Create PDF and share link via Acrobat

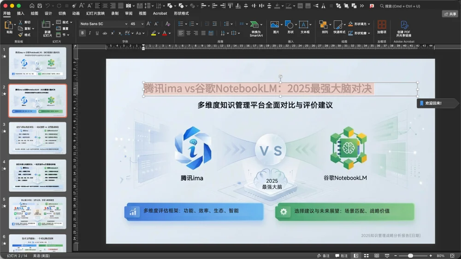click(x=404, y=29)
